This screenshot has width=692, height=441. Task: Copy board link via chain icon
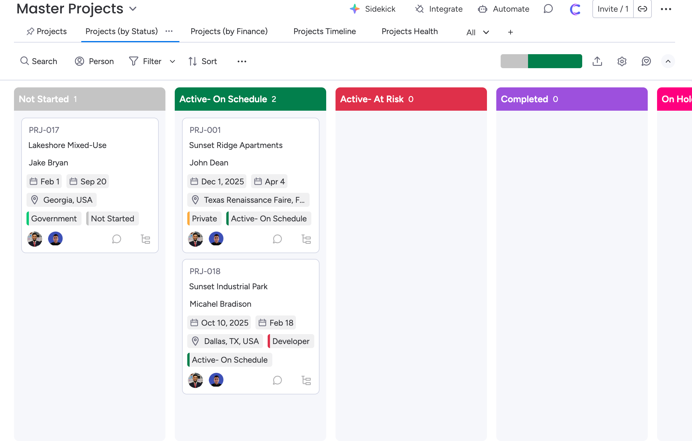pyautogui.click(x=642, y=9)
